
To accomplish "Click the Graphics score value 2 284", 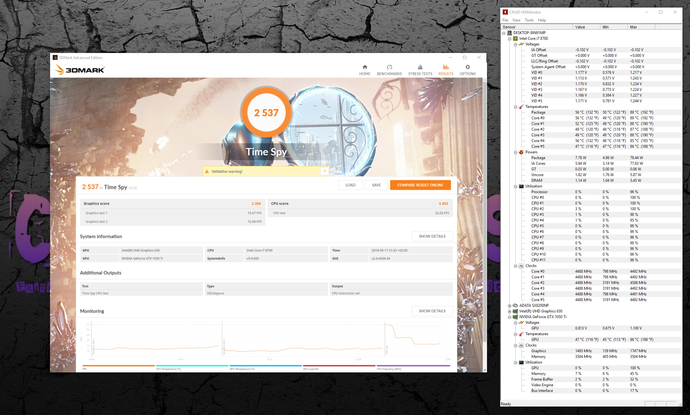I will pyautogui.click(x=256, y=204).
